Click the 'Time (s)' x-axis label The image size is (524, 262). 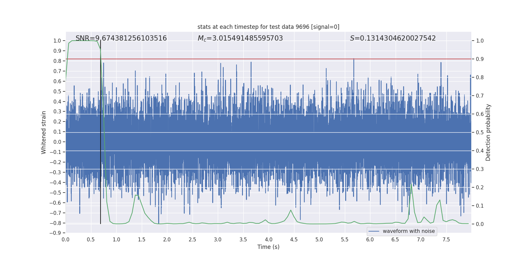[268, 247]
